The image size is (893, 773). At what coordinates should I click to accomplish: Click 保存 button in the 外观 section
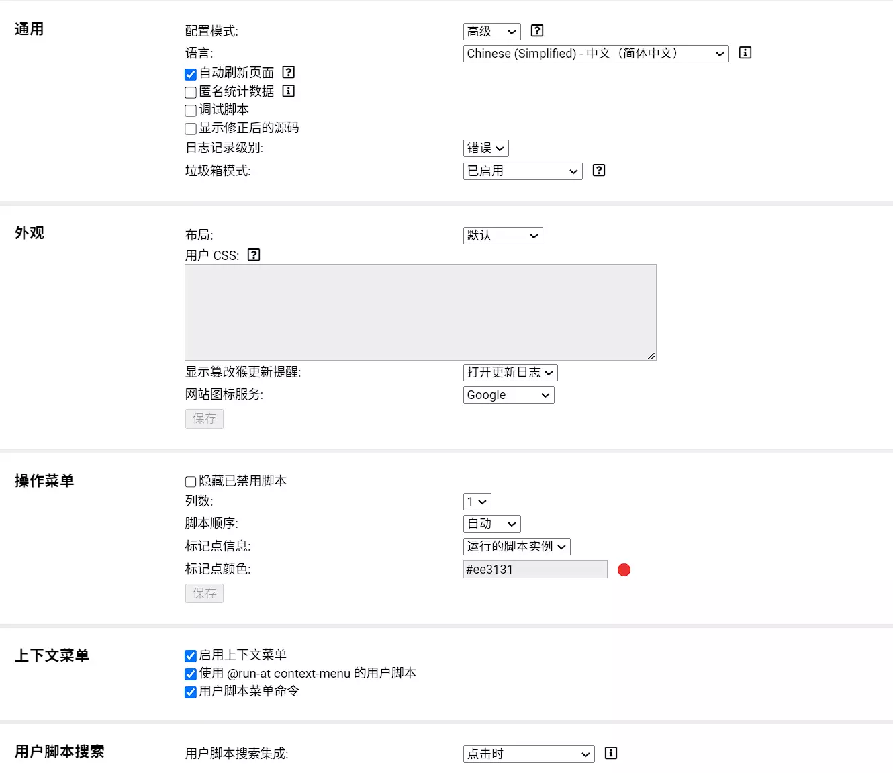[204, 418]
